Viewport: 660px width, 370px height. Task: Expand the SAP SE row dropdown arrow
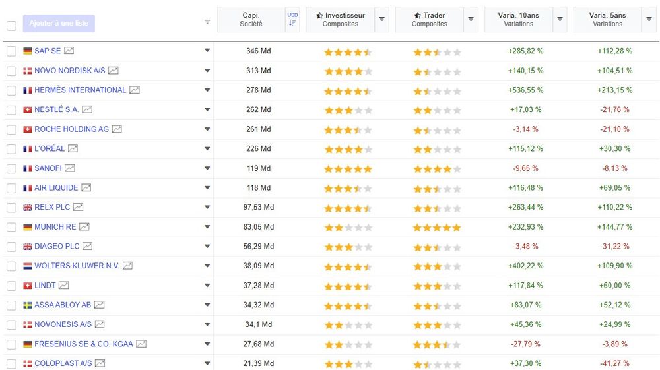coord(207,50)
